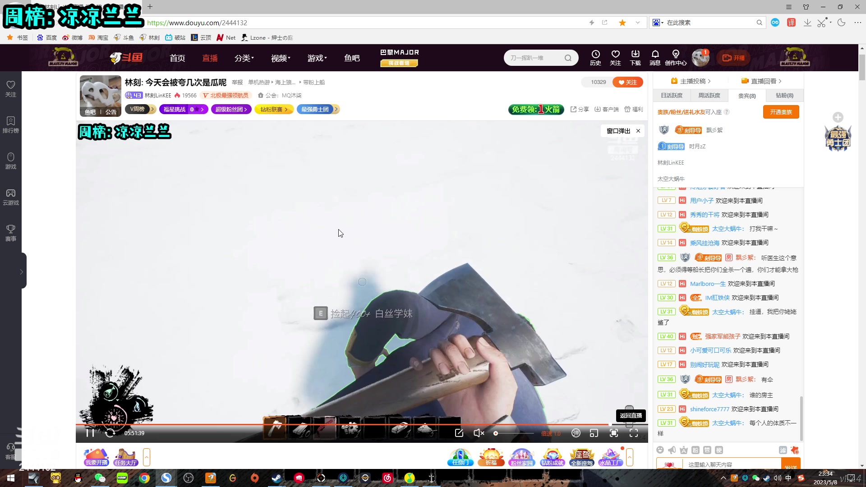Click 返回直播 on the player
This screenshot has width=866, height=487.
[631, 415]
